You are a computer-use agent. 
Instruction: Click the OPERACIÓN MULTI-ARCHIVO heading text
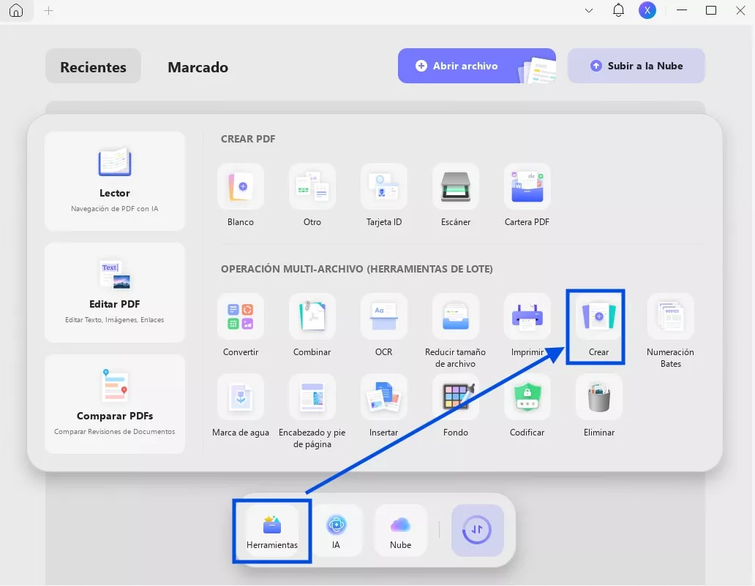pyautogui.click(x=357, y=269)
